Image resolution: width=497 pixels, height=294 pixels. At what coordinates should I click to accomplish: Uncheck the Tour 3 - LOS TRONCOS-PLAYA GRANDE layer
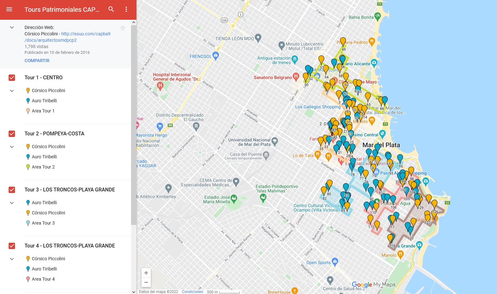[x=12, y=190]
